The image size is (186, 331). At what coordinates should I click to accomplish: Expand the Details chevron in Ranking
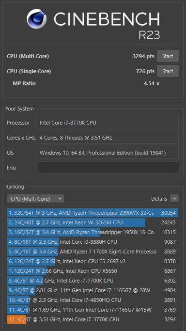174,199
